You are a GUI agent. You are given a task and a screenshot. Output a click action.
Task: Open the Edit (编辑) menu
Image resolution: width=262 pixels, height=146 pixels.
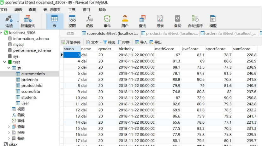coord(18,10)
